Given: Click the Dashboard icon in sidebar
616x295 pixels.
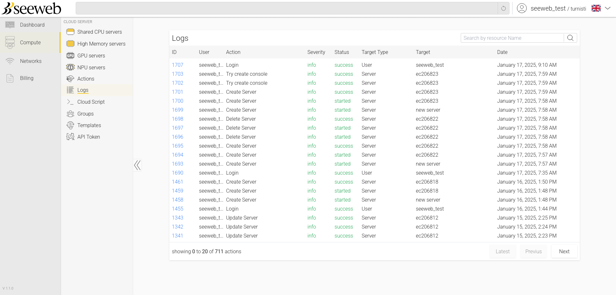Looking at the screenshot, I should coord(10,25).
